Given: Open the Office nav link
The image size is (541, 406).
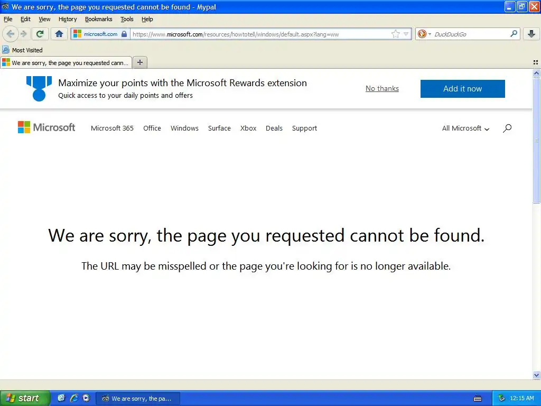Looking at the screenshot, I should pos(152,128).
